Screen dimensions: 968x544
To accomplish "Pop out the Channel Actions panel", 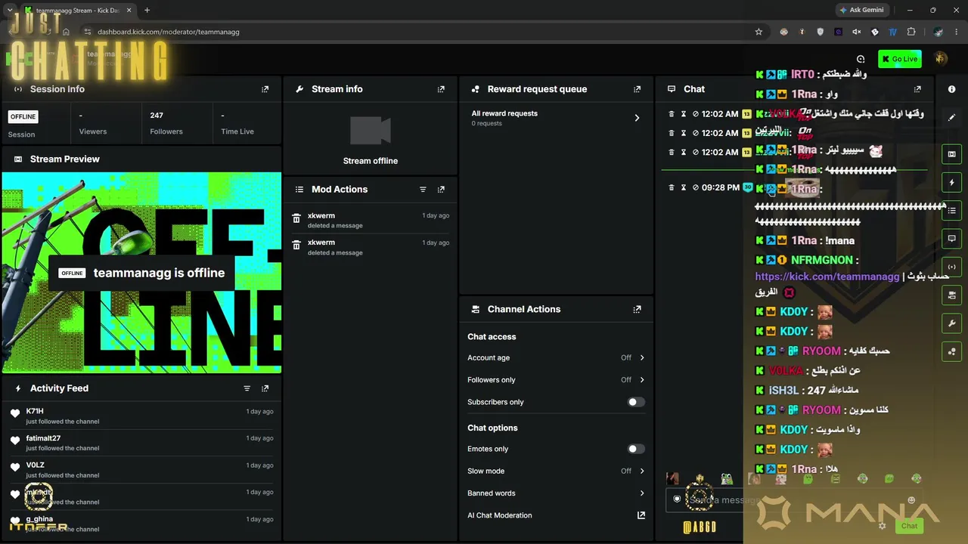I will click(637, 309).
